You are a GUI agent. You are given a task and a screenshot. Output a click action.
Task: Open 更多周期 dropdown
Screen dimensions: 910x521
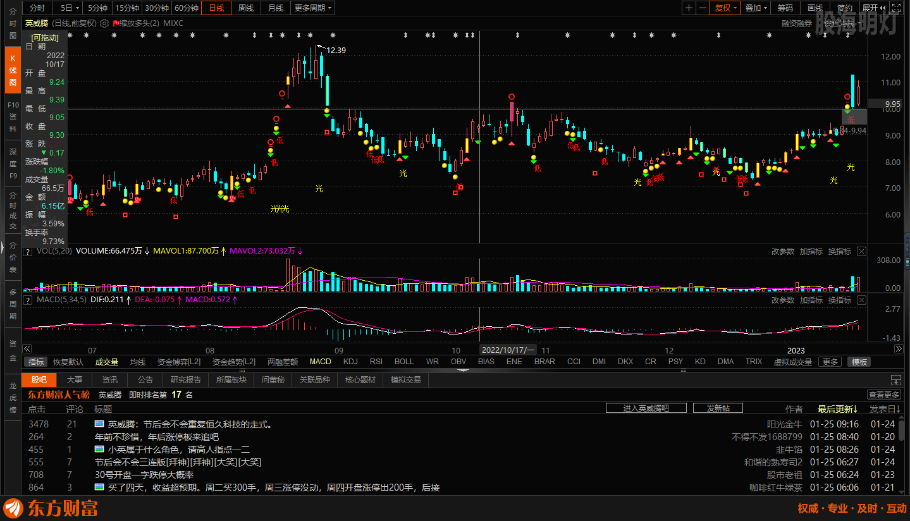pyautogui.click(x=313, y=8)
